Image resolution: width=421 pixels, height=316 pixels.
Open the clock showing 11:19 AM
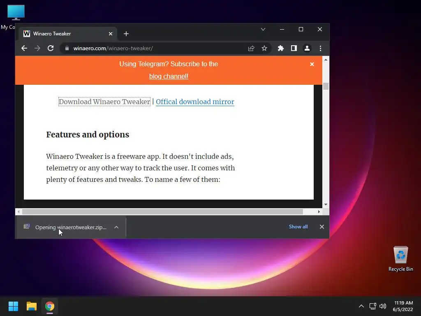[x=403, y=306]
